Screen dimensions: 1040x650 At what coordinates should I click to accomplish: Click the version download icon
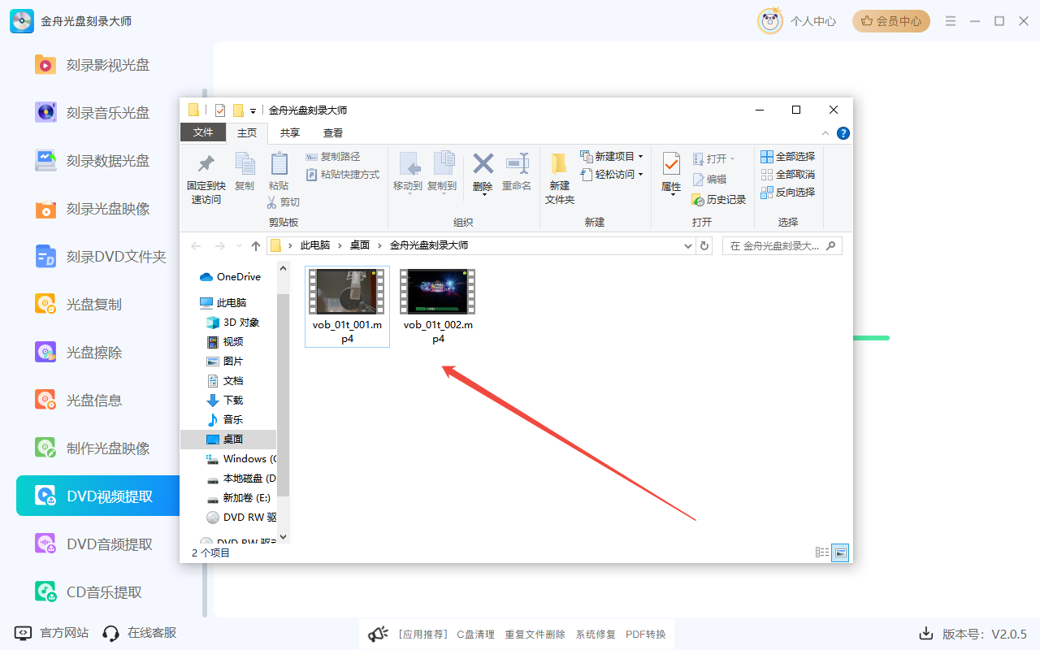tap(925, 634)
